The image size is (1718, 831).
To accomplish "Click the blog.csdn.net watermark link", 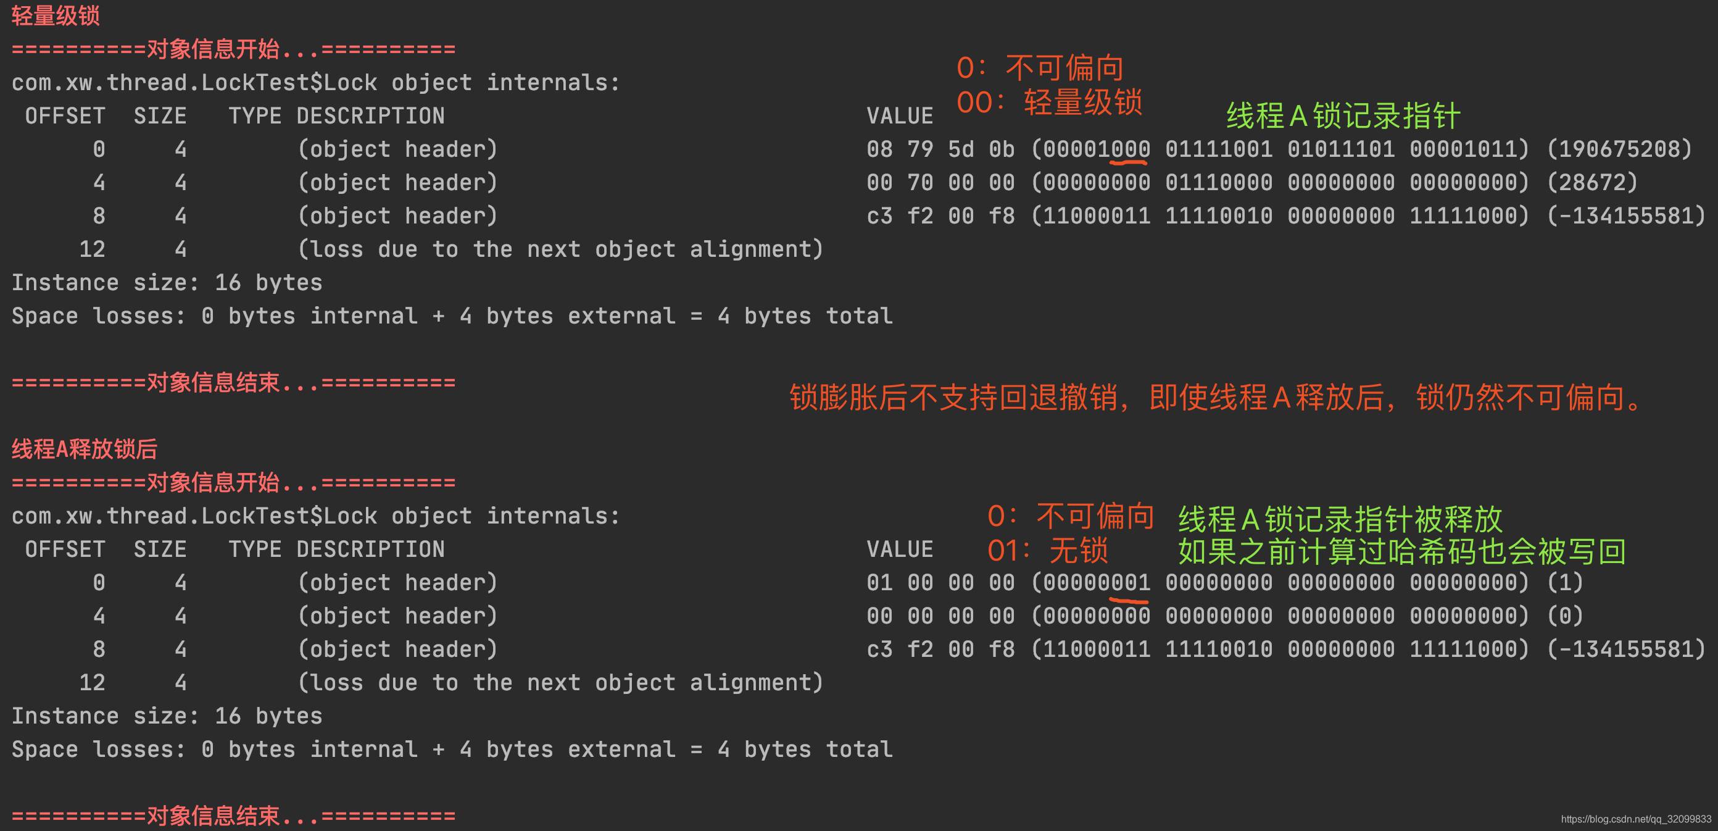I will pos(1636,819).
